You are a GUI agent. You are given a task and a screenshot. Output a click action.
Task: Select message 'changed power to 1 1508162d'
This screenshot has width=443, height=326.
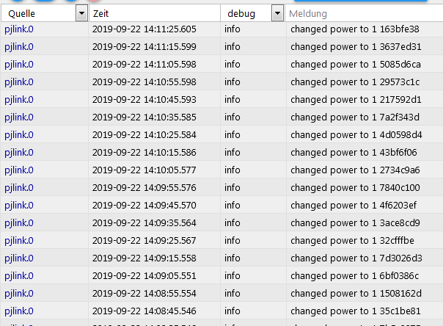[356, 294]
